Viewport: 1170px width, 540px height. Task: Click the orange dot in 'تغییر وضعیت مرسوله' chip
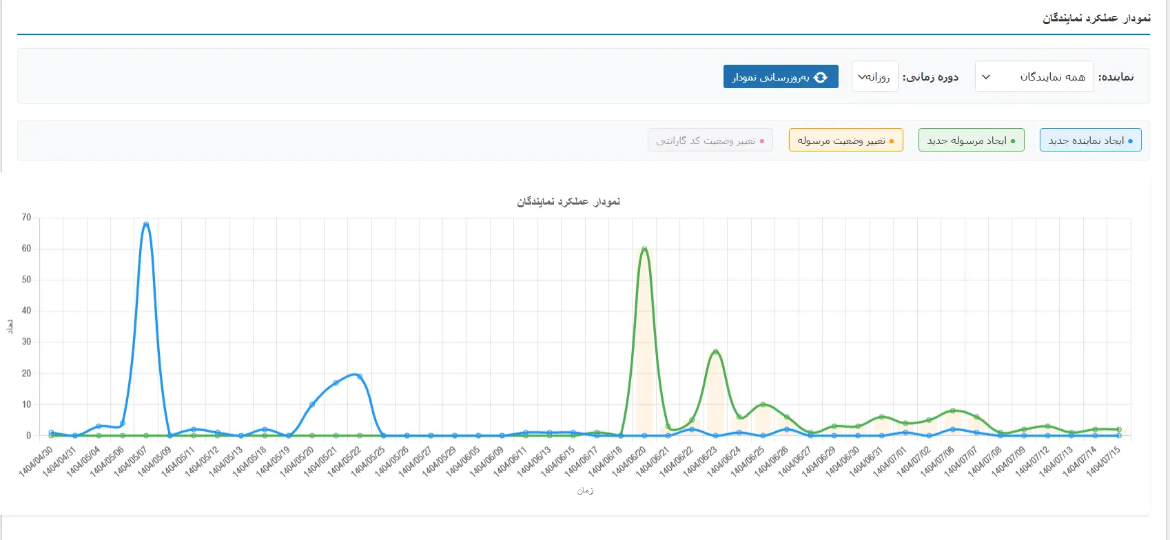[x=892, y=141]
